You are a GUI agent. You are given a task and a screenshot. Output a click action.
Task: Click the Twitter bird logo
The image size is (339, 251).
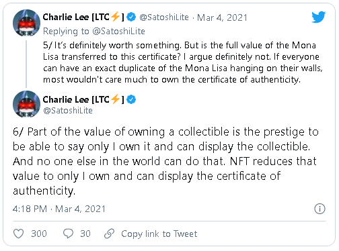coord(318,17)
